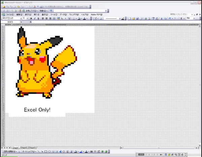Align text right in formatting toolbar
This screenshot has width=202, height=157.
[x=50, y=18]
